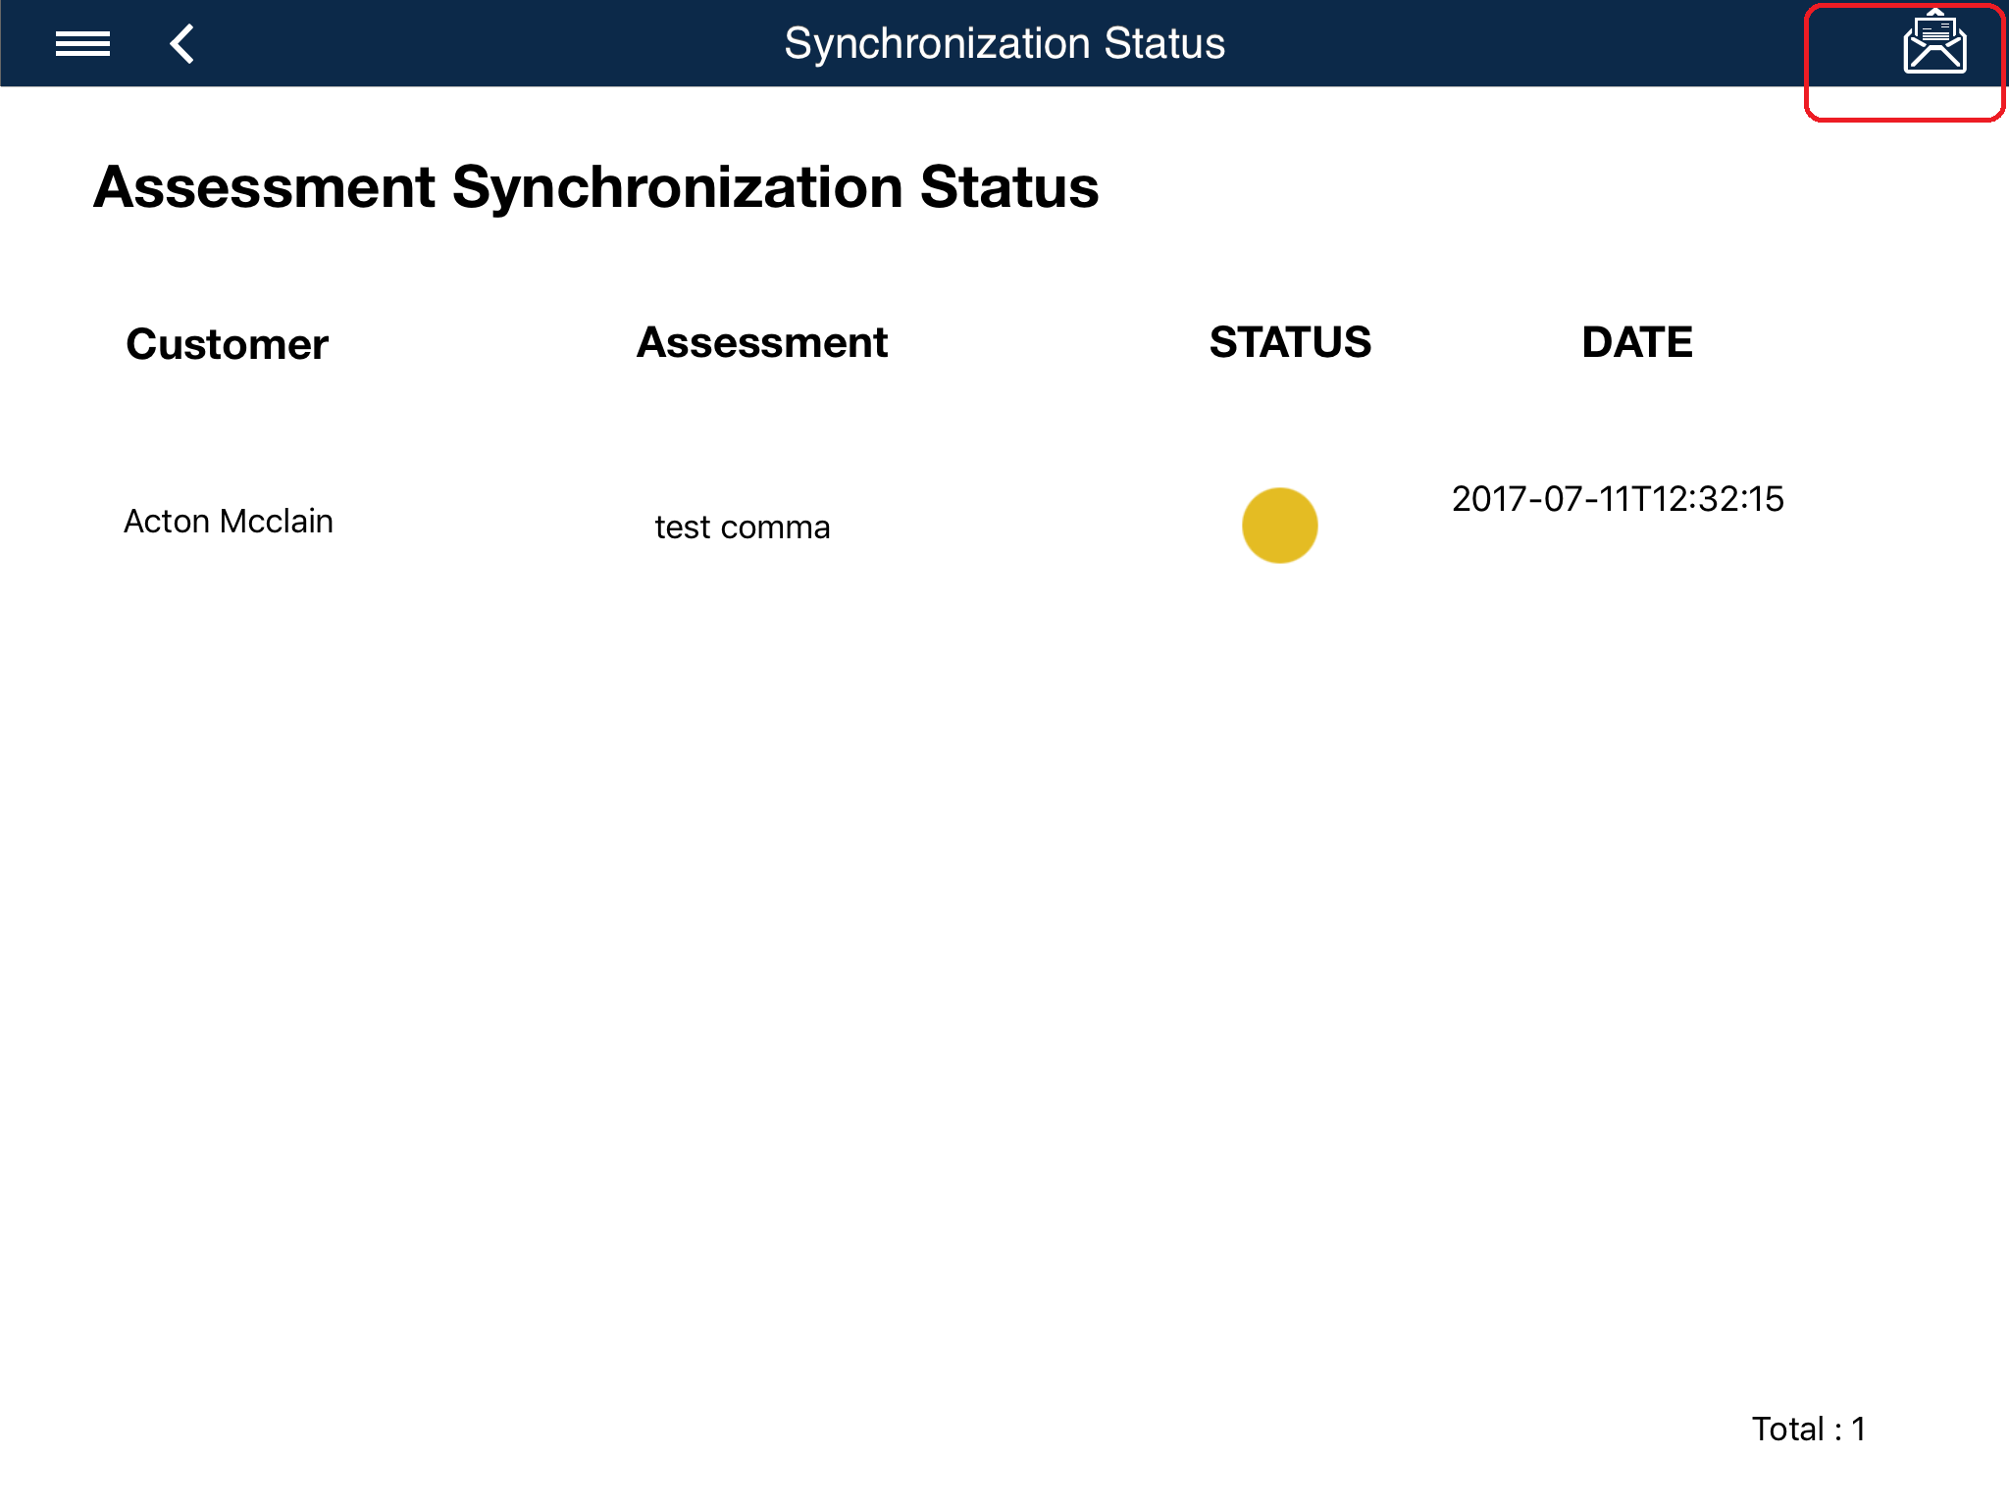Open the hamburger menu
The width and height of the screenshot is (2009, 1506).
click(x=82, y=44)
